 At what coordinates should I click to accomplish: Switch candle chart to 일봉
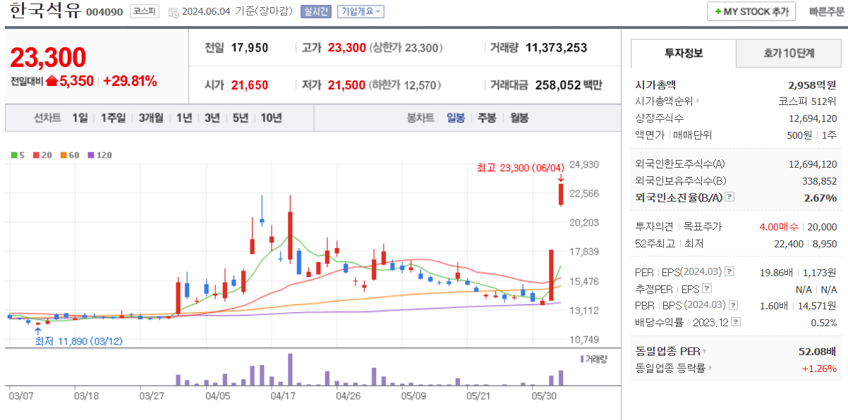point(456,118)
